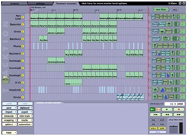Click the timecode position display
The height and width of the screenshot is (136, 187).
(x=174, y=104)
